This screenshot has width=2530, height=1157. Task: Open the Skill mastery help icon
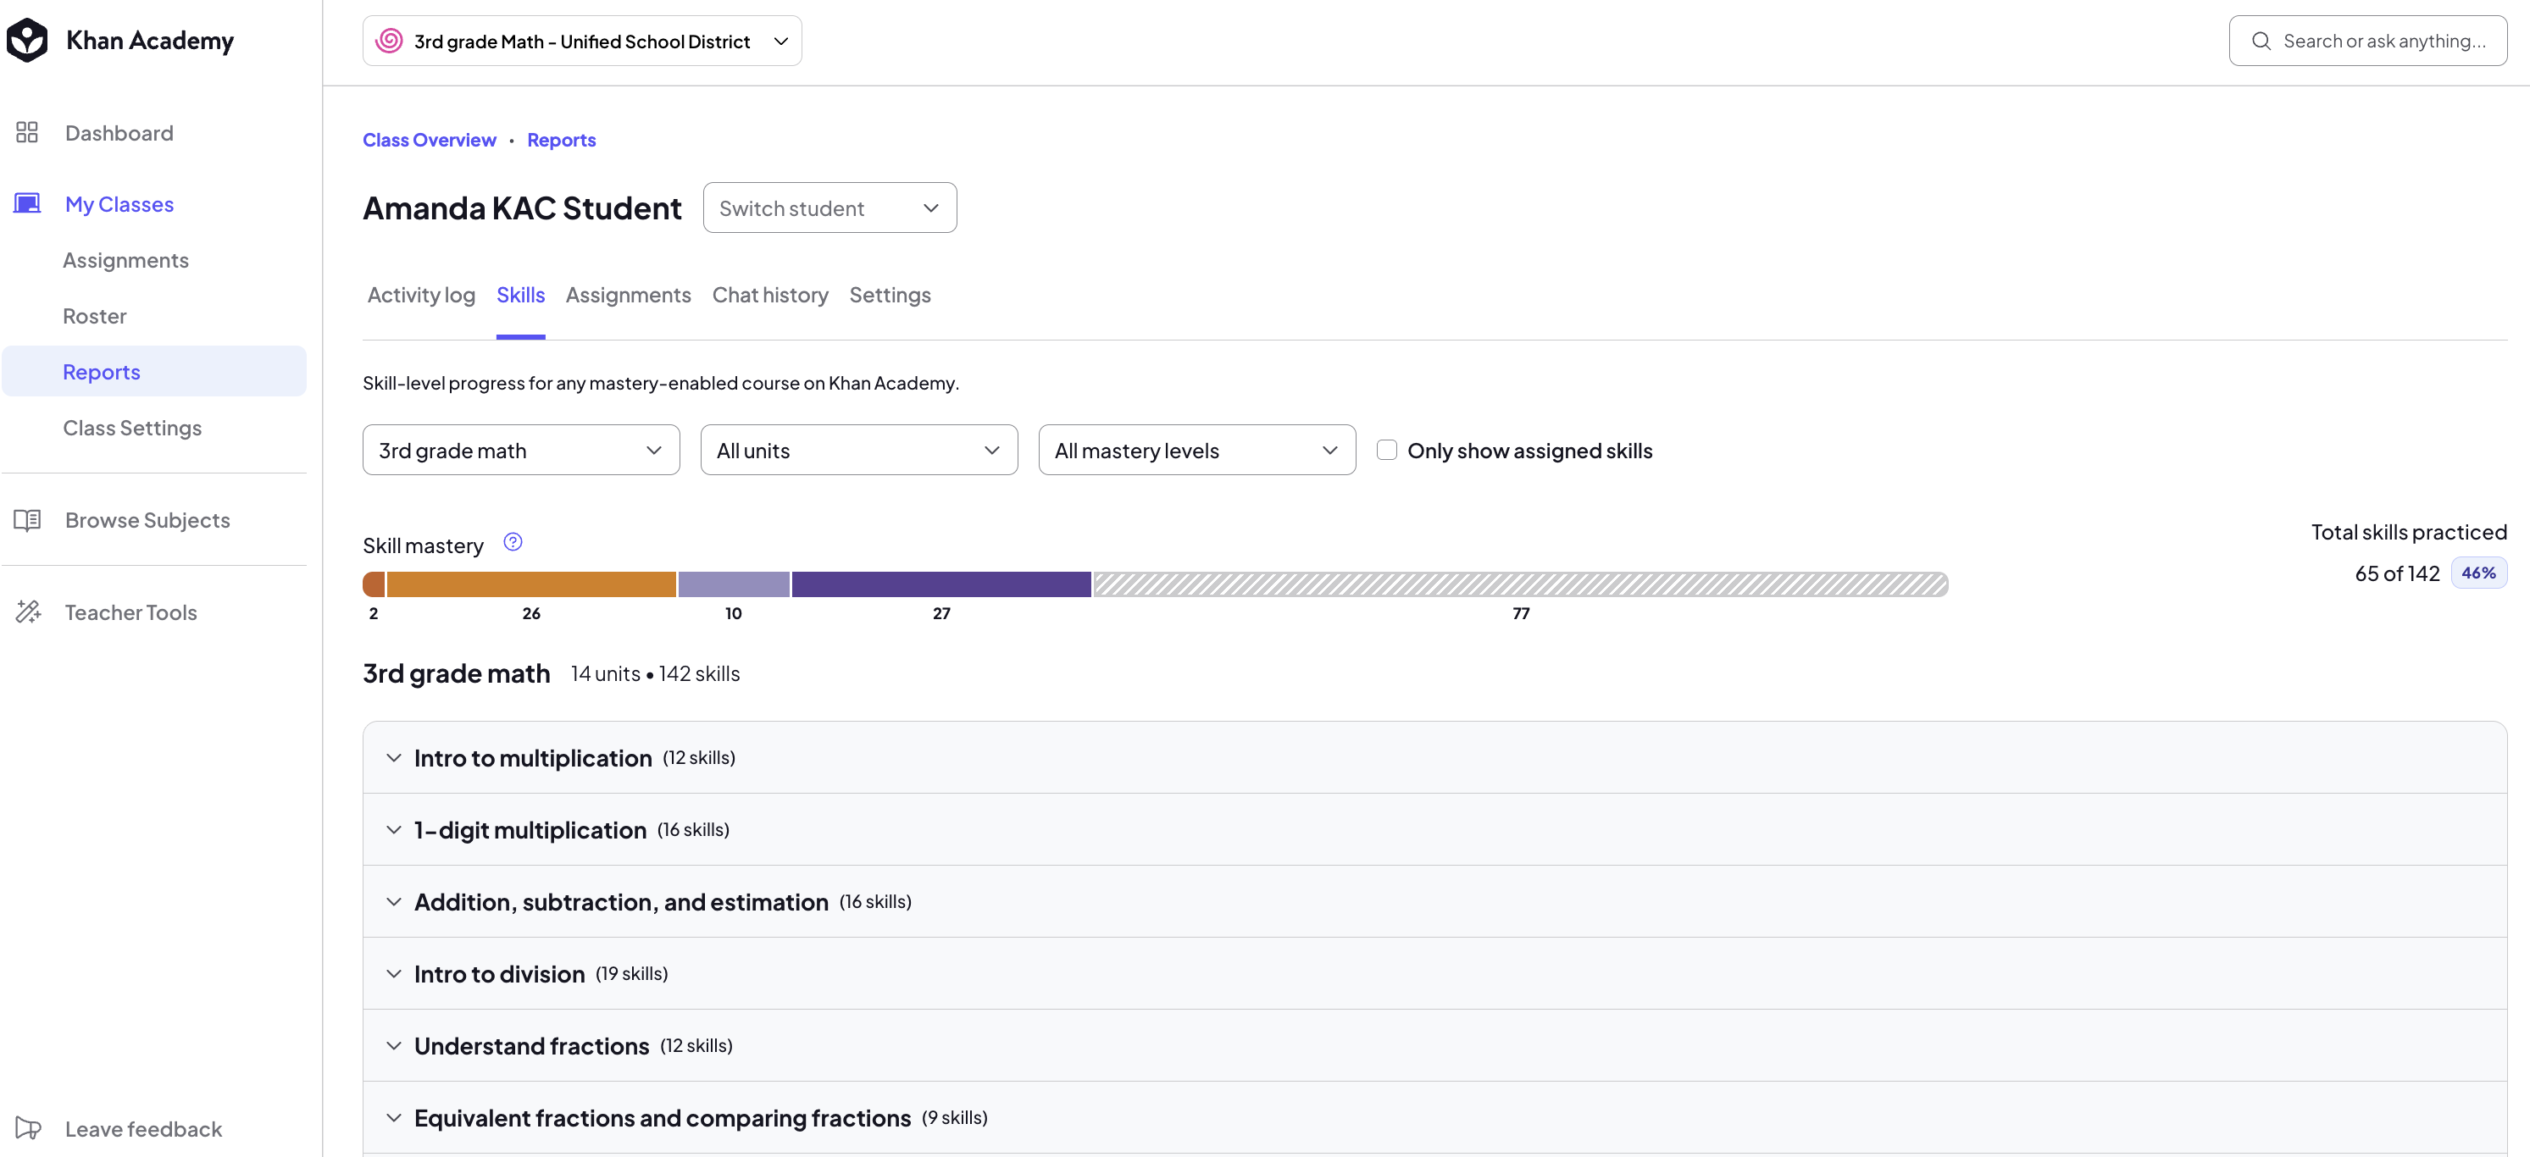point(513,542)
